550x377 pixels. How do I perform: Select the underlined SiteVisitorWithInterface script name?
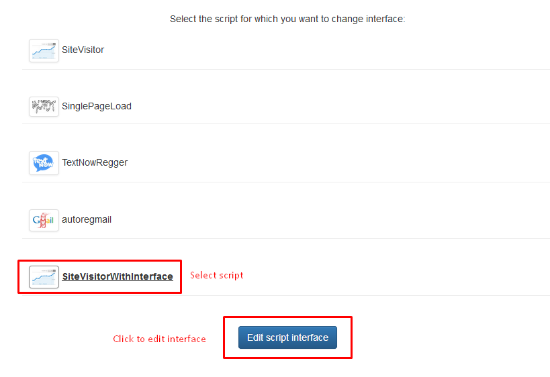(x=117, y=276)
